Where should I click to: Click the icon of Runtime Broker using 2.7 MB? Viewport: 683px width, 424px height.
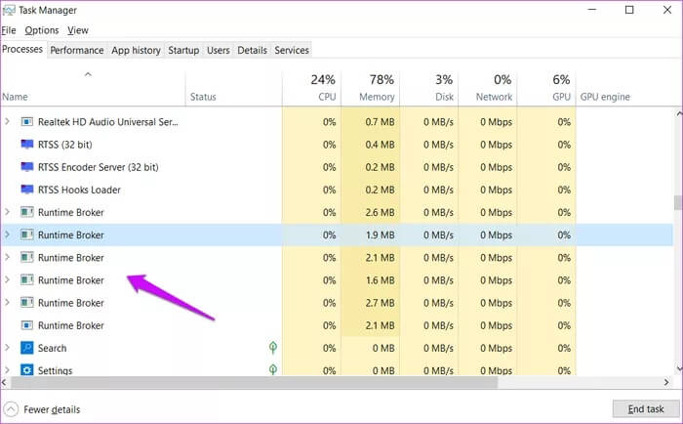[27, 303]
